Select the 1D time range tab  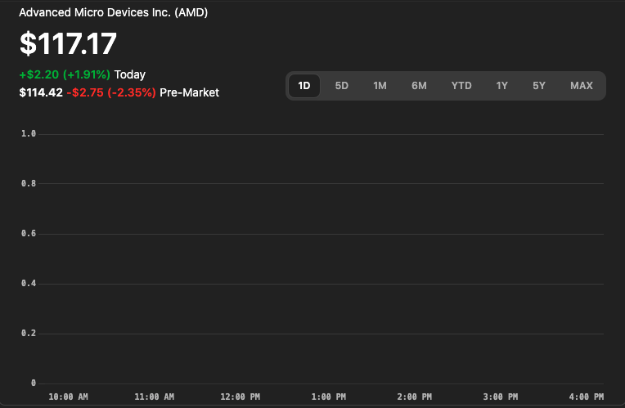[304, 86]
